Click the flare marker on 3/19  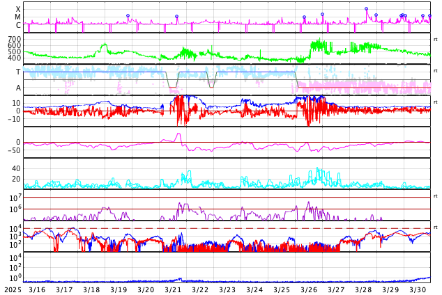click(x=128, y=16)
